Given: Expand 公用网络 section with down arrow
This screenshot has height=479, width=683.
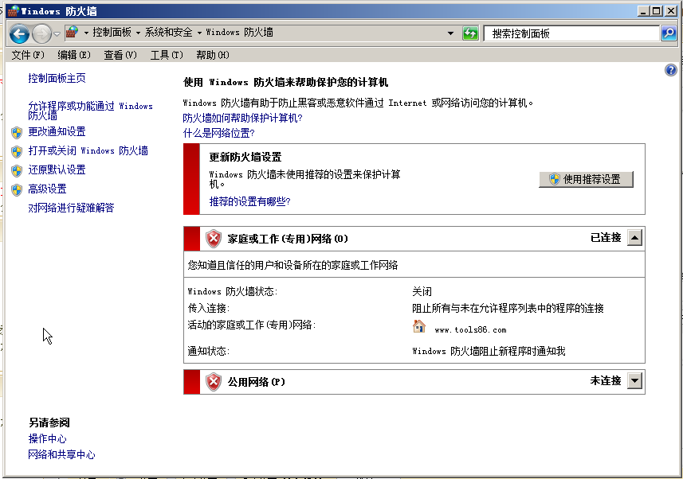Looking at the screenshot, I should tap(634, 381).
